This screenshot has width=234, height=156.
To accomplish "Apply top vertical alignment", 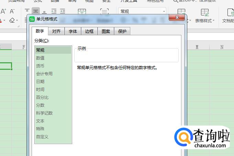I will coord(27,11).
